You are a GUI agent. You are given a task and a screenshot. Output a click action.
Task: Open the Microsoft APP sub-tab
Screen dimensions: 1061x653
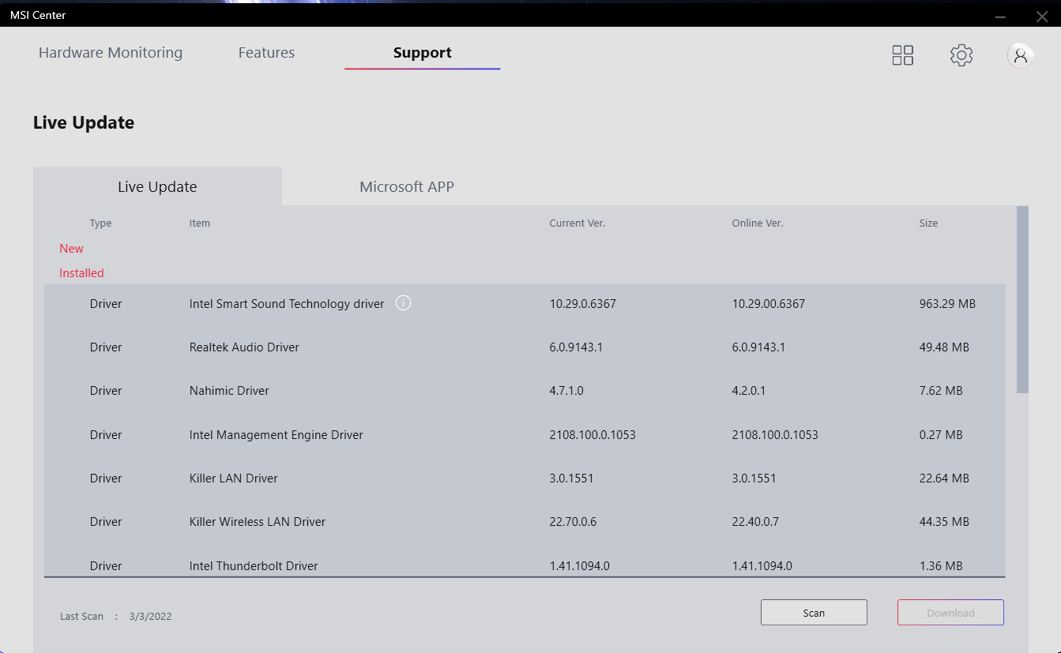pyautogui.click(x=407, y=186)
